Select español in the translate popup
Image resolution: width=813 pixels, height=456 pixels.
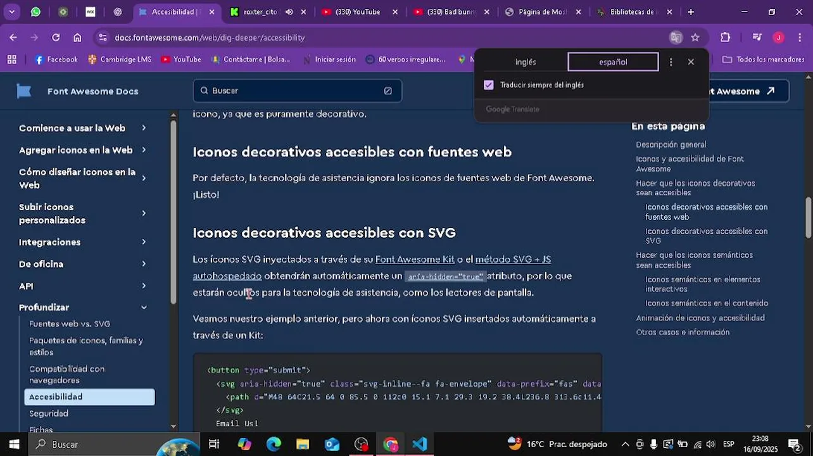(613, 62)
